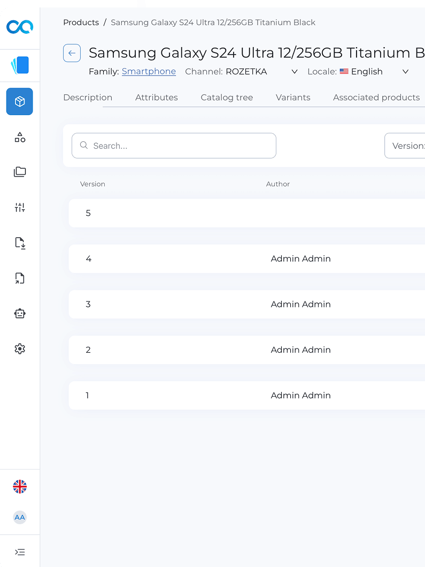The height and width of the screenshot is (567, 425).
Task: Click the Author column header
Action: coord(277,184)
